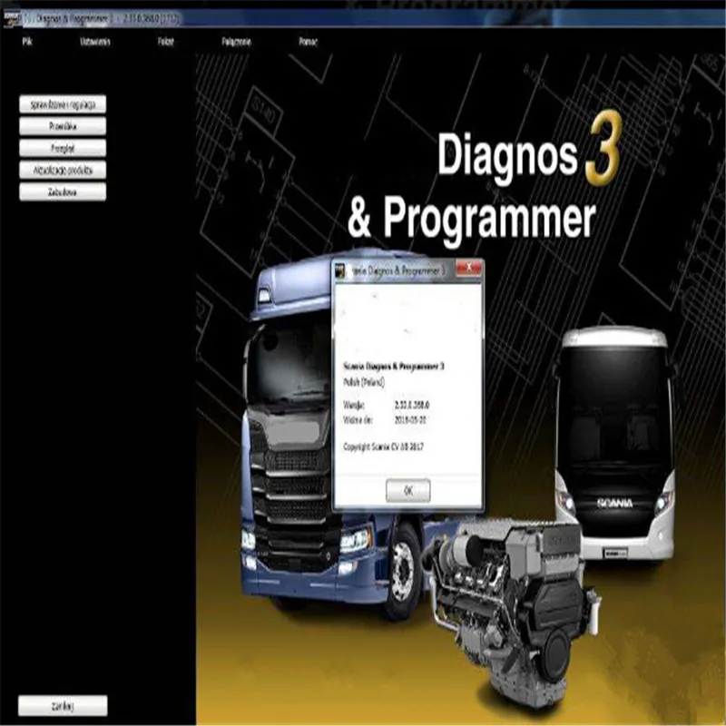Screen dimensions: 726x726
Task: Close the about dialog with red X
Action: click(x=468, y=268)
